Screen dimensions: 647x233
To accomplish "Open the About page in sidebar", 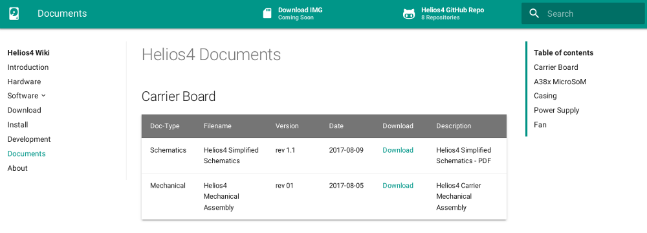I will [17, 168].
